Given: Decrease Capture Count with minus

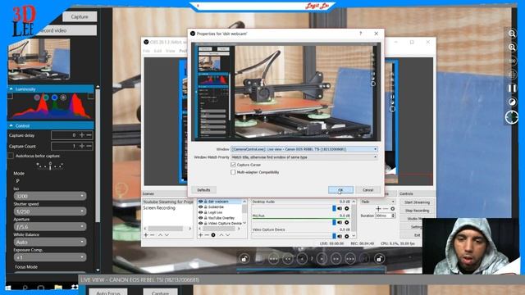Looking at the screenshot, I should 89,146.
